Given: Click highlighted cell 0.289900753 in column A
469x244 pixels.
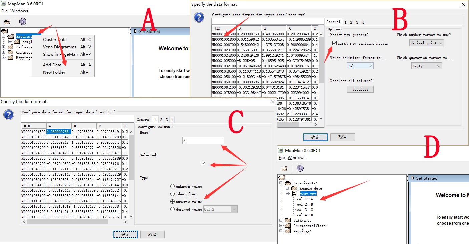Looking at the screenshot, I should pos(59,132).
